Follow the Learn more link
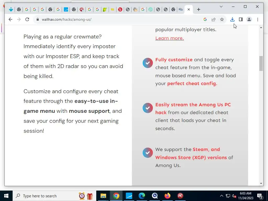This screenshot has width=268, height=201. point(170,38)
